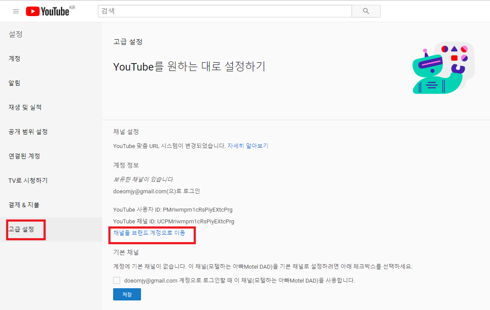Click 채널을 브랜드 계정으로 이동 link

pyautogui.click(x=149, y=233)
